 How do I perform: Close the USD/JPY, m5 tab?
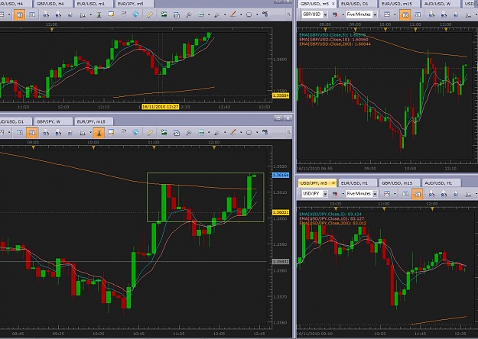pyautogui.click(x=333, y=183)
